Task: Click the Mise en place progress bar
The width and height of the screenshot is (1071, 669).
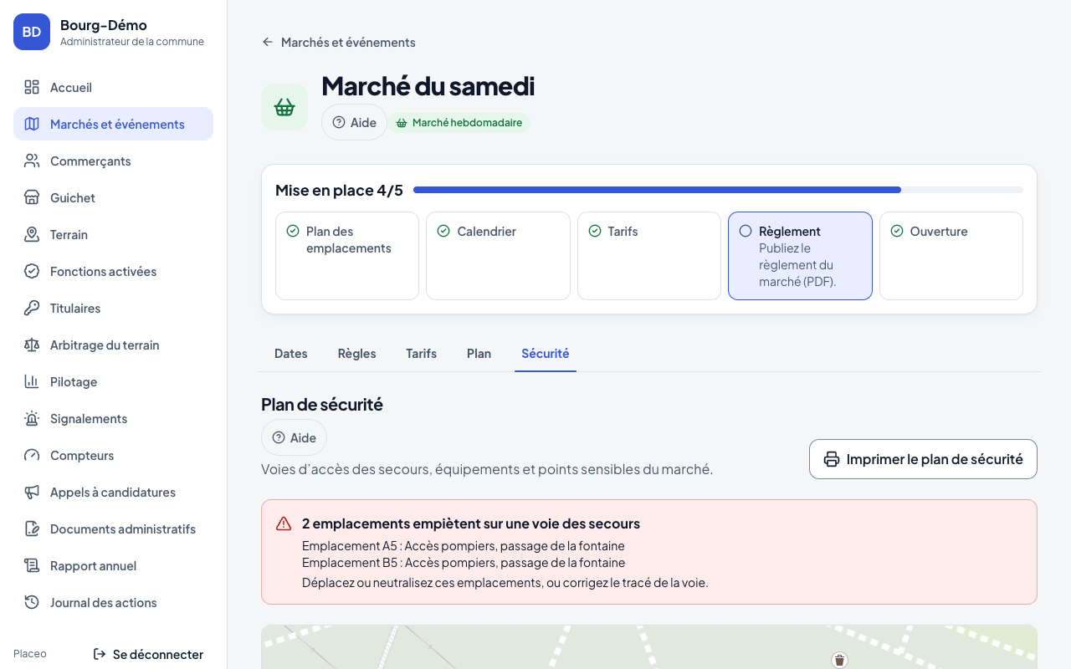Action: pyautogui.click(x=718, y=190)
